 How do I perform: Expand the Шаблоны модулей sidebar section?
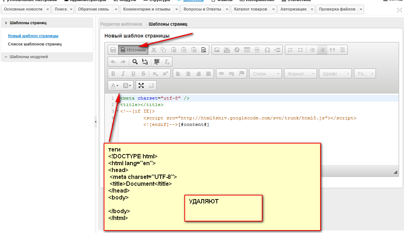[47, 57]
